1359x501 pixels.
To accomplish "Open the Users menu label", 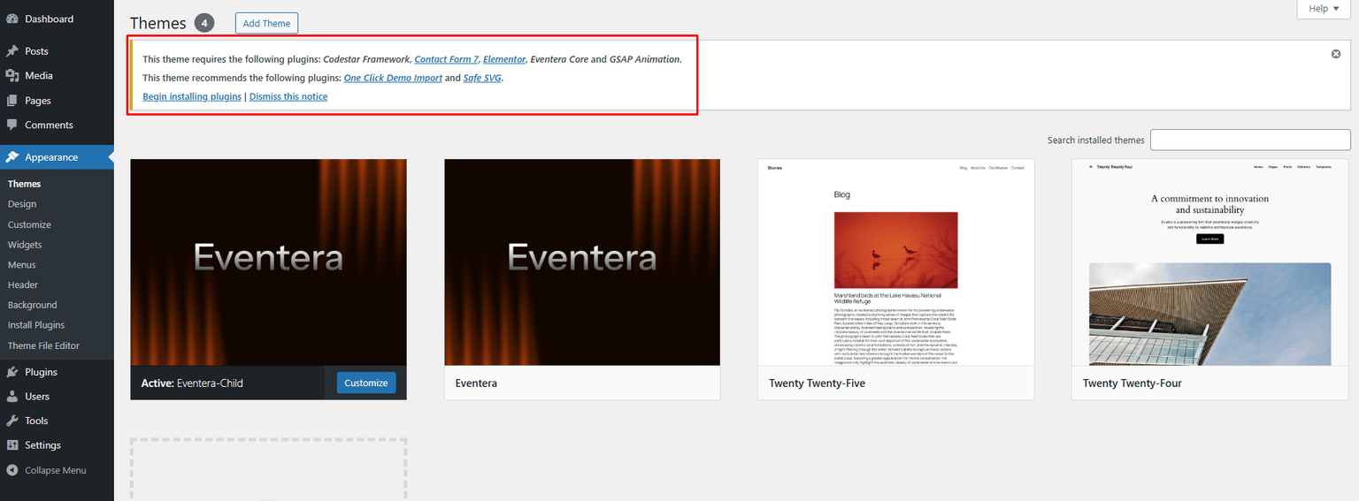I will (x=37, y=397).
